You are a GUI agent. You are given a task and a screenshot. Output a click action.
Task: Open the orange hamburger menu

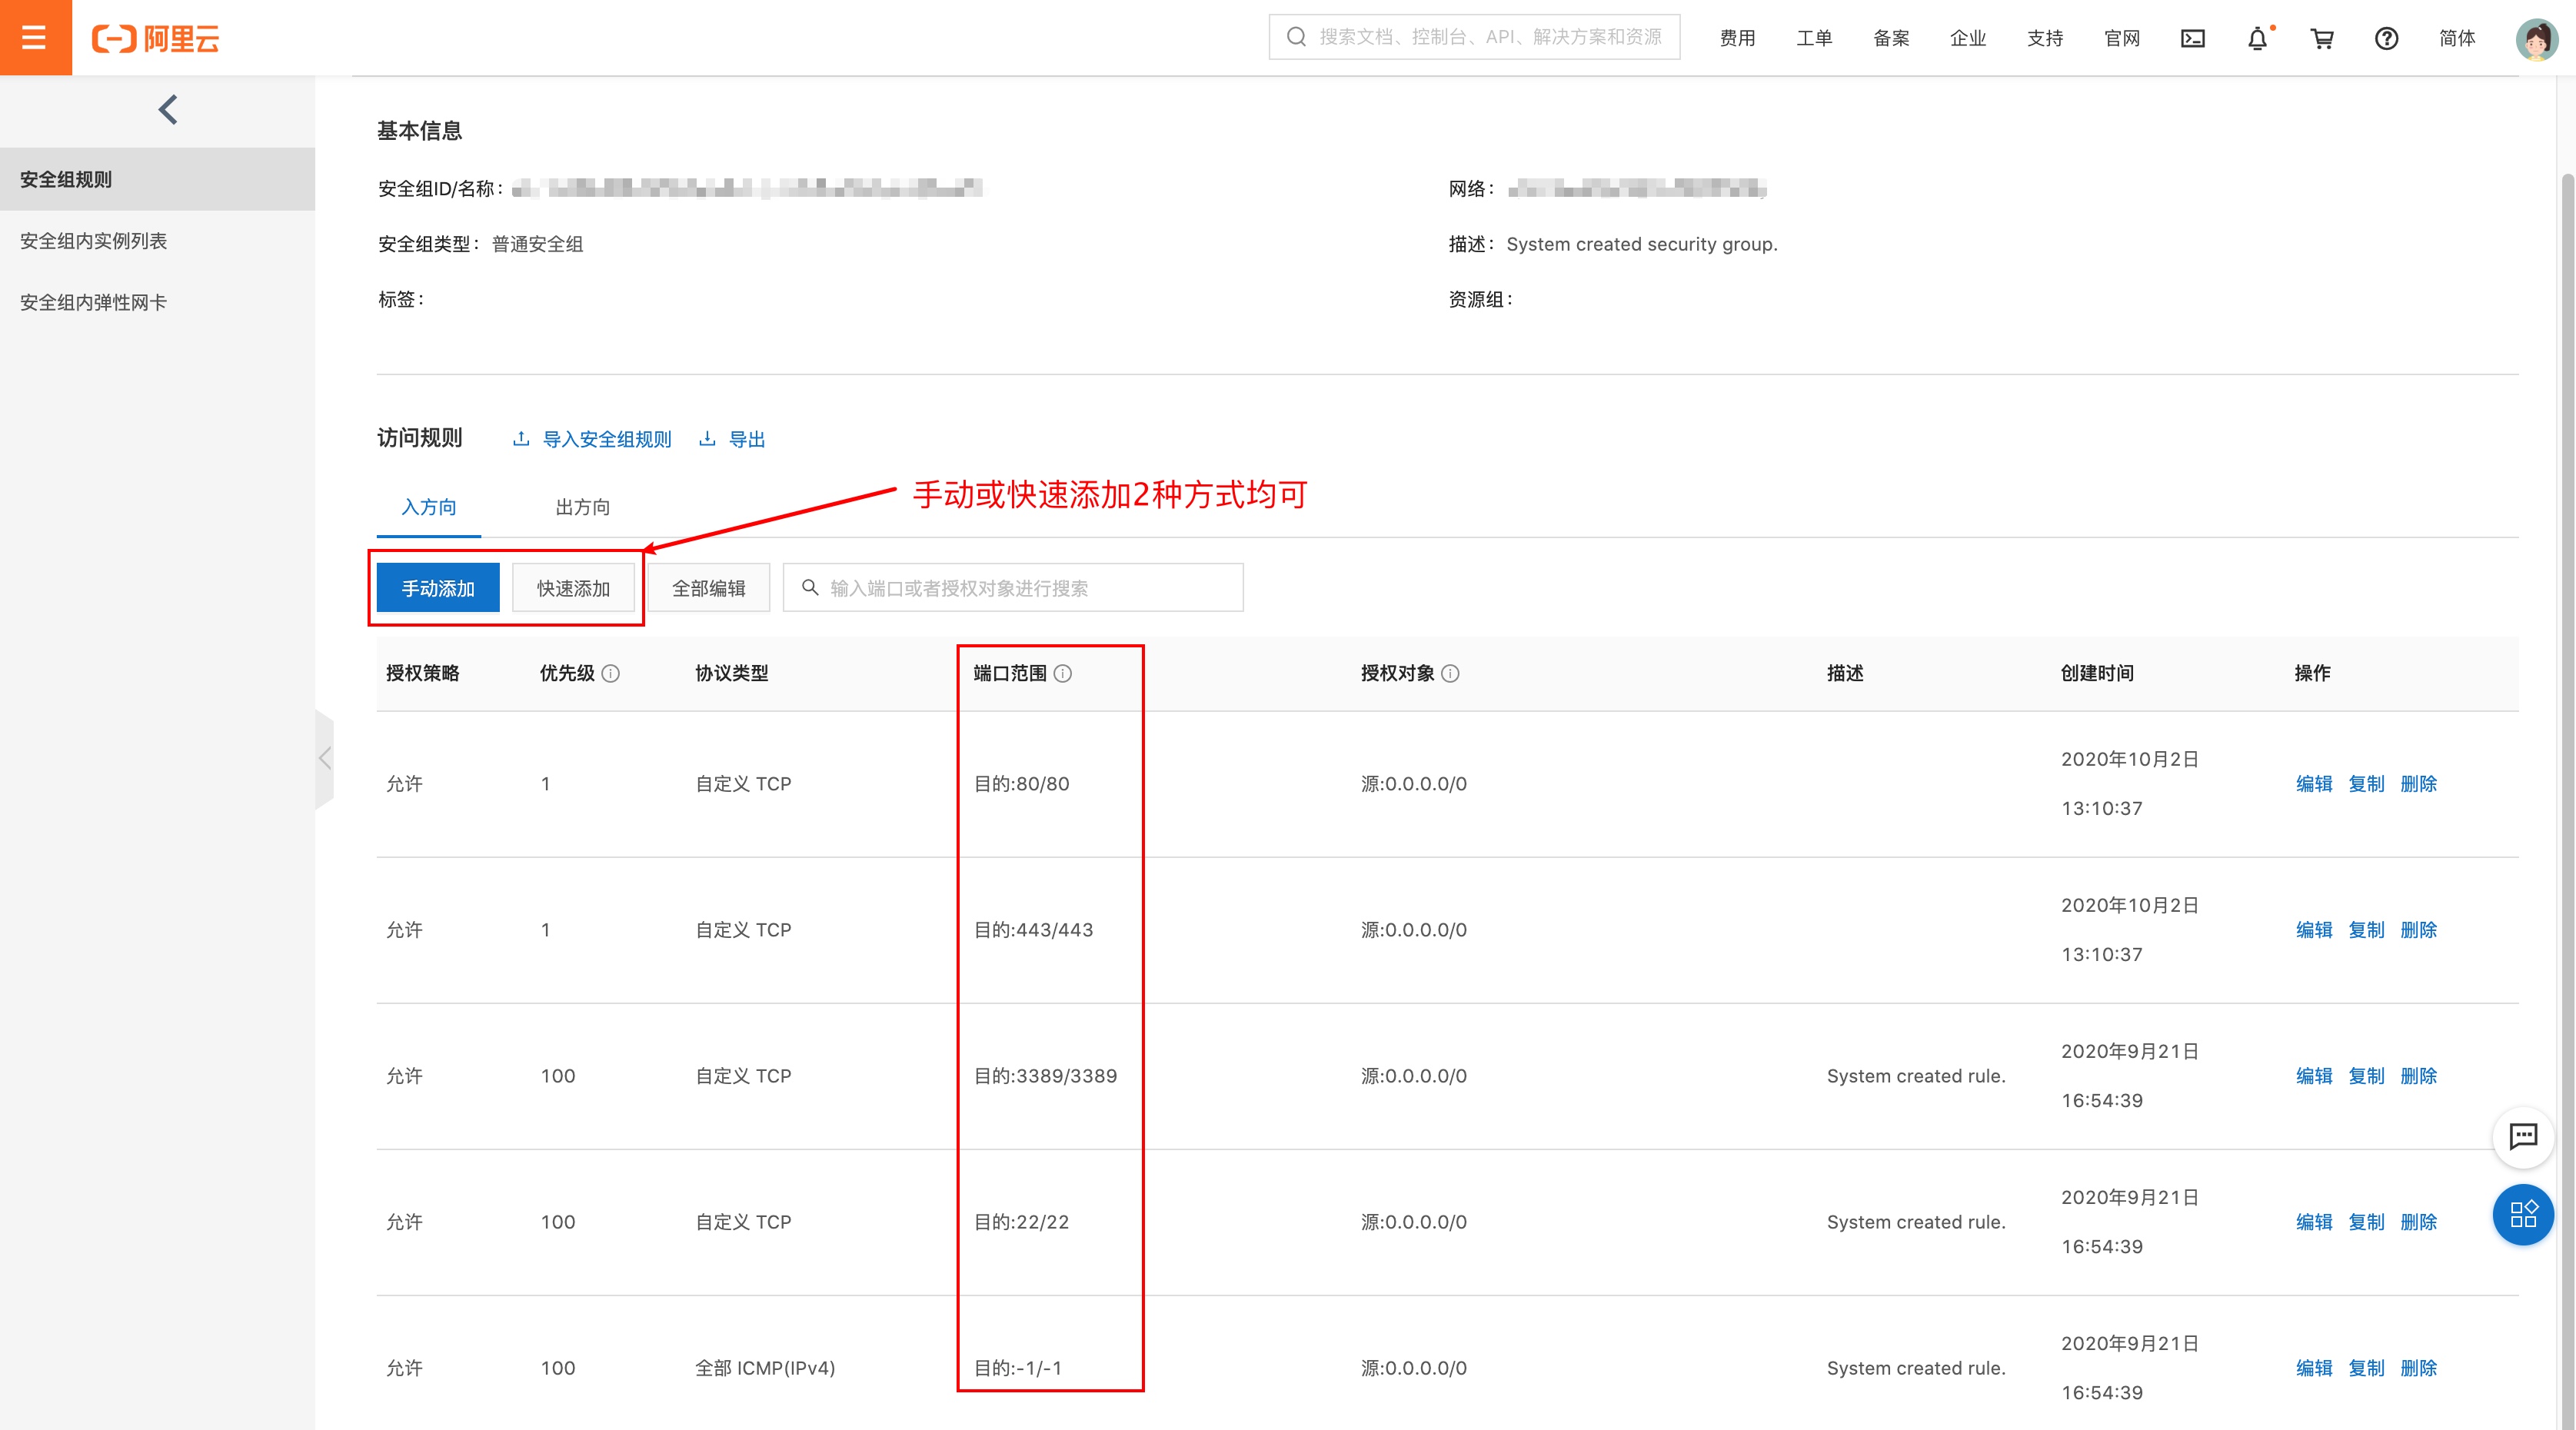click(35, 38)
